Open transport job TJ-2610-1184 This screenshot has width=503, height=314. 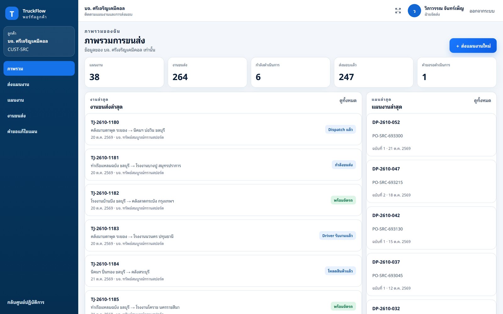[x=223, y=271]
